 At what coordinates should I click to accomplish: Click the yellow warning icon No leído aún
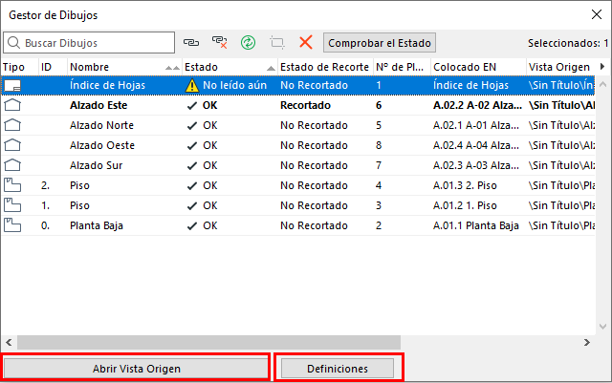click(x=192, y=85)
